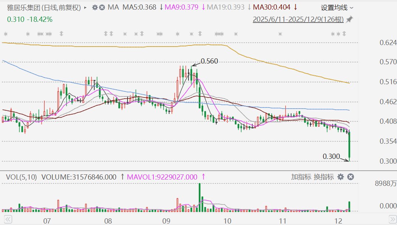The image size is (397, 225).
Task: Click the 08 month label on time axis
Action: click(x=108, y=221)
